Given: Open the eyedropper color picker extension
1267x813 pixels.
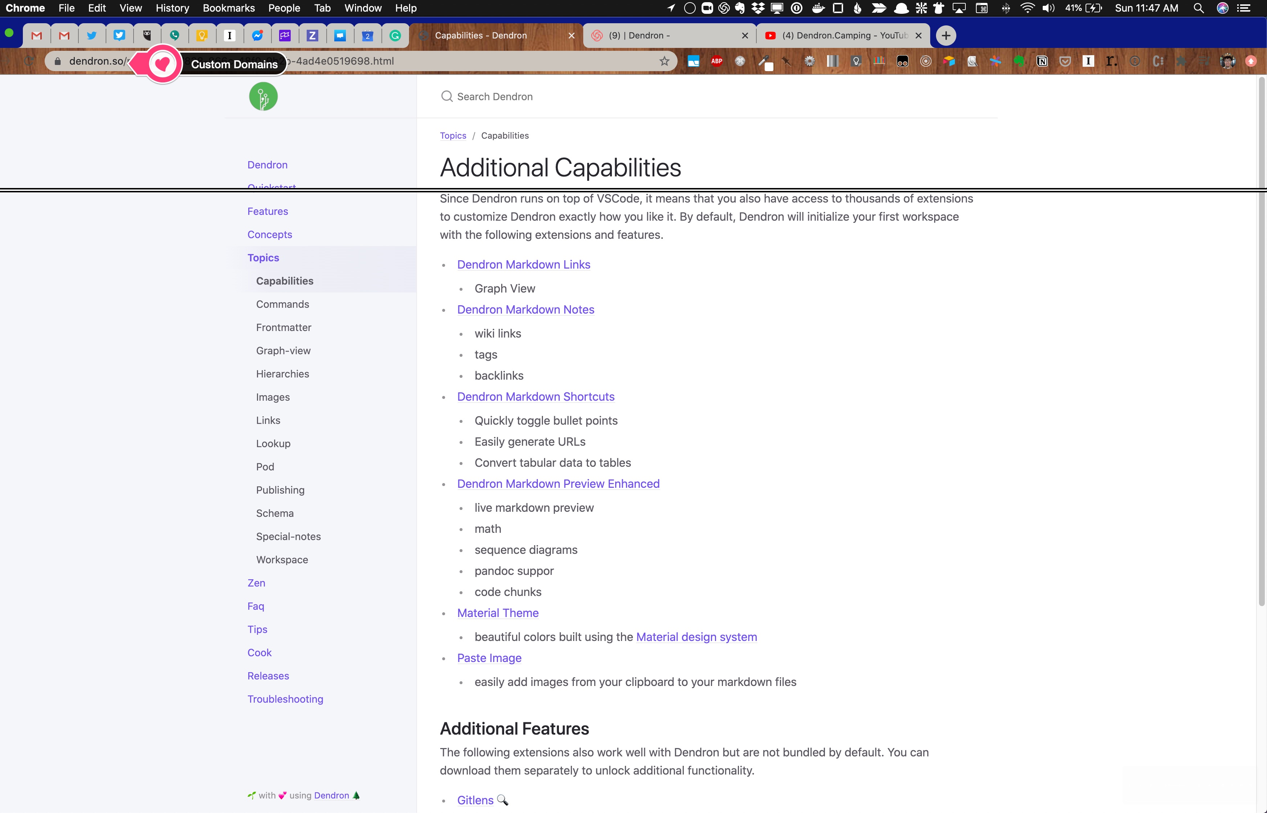Looking at the screenshot, I should click(765, 62).
